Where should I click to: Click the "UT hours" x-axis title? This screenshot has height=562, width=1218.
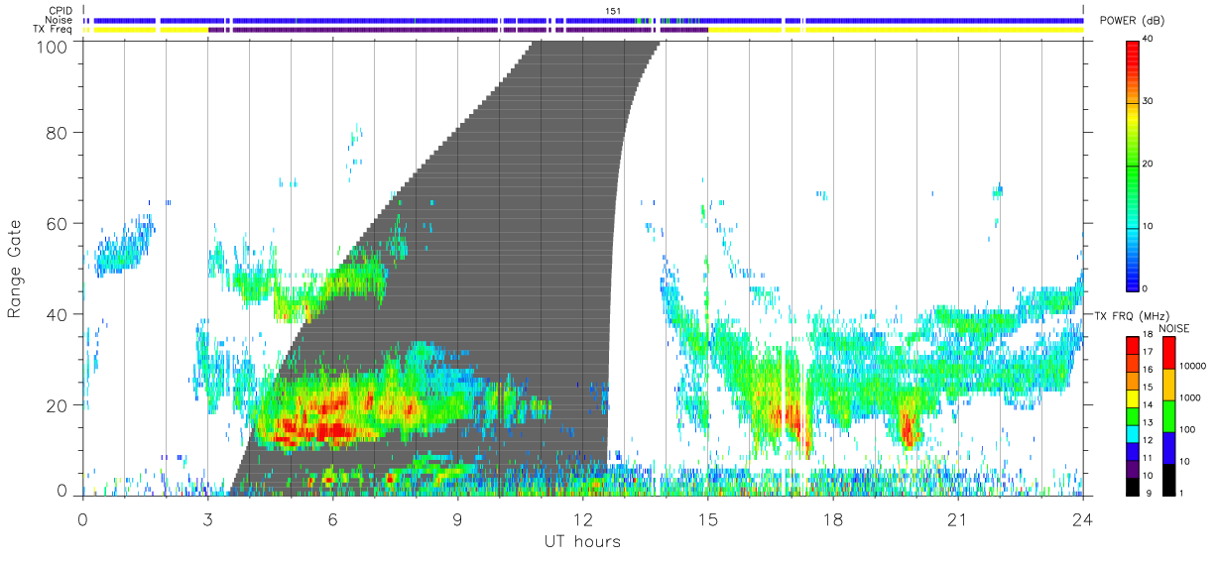point(582,542)
